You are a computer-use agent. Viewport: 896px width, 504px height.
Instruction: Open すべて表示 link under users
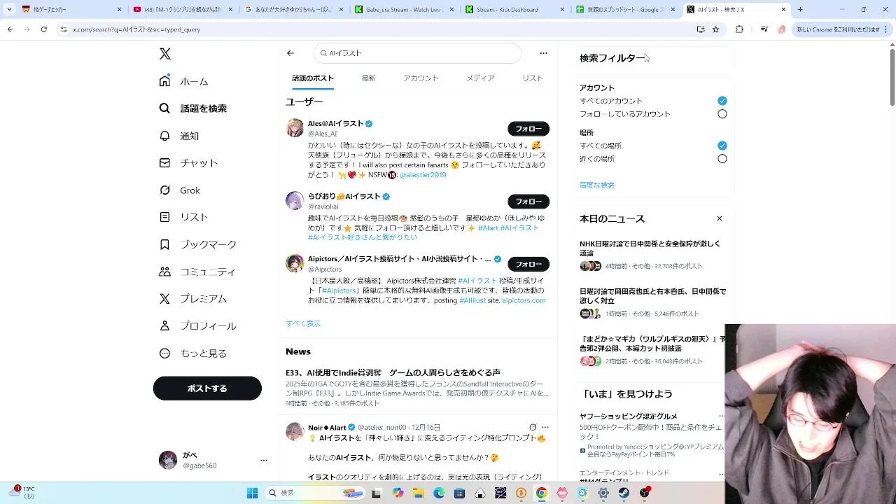(x=303, y=323)
